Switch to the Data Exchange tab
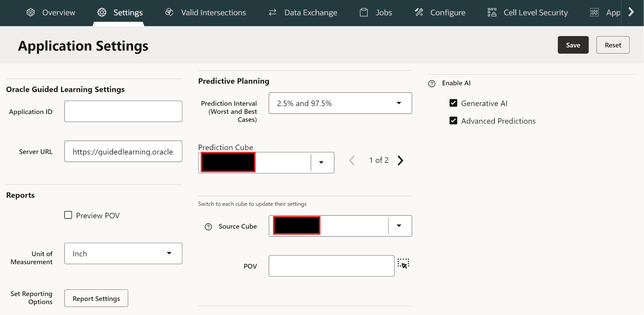Screen dimensions: 644x315 [x=303, y=12]
